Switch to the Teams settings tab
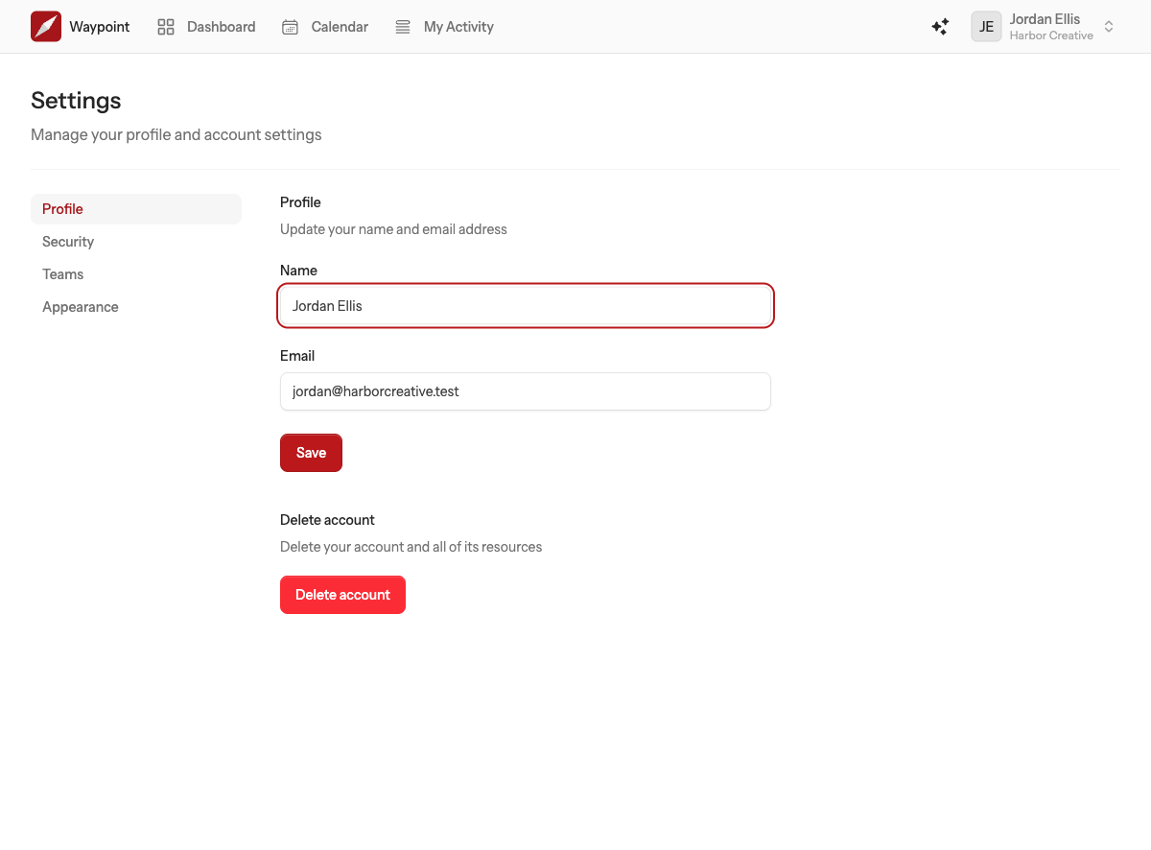This screenshot has width=1151, height=850. (x=136, y=274)
